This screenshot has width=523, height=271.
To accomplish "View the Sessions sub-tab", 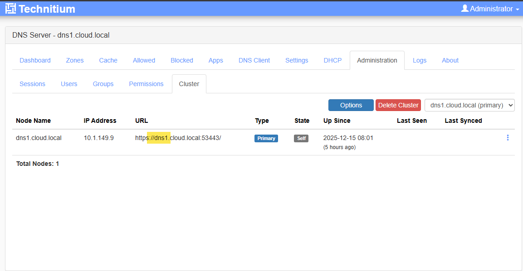I will pos(32,83).
